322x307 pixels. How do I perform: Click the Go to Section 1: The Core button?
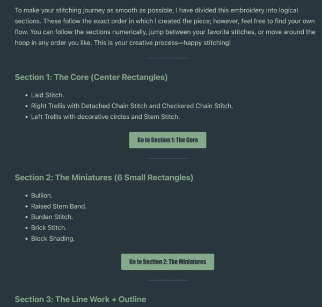[x=167, y=140]
